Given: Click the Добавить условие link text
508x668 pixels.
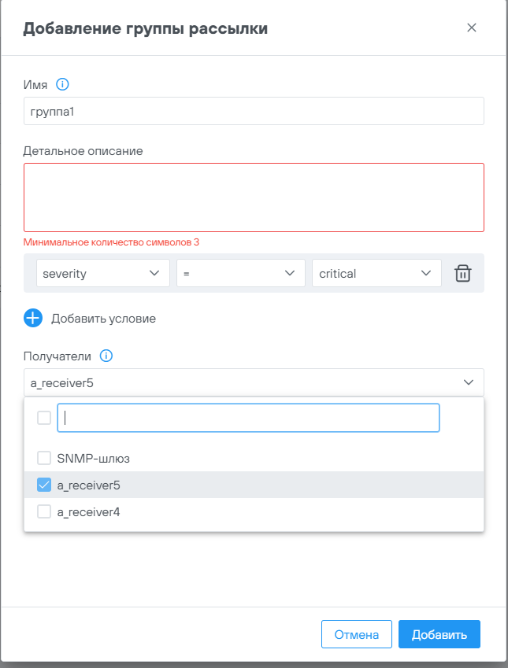Looking at the screenshot, I should click(x=103, y=319).
